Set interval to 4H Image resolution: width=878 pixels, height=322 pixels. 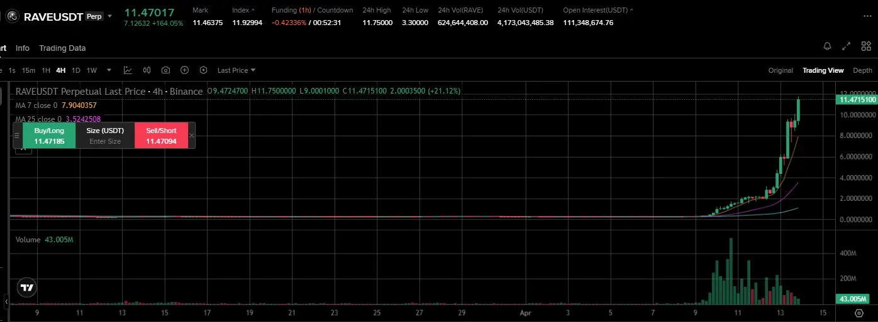[60, 70]
